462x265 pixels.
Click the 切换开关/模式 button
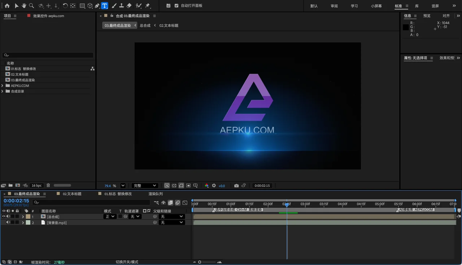coord(127,262)
